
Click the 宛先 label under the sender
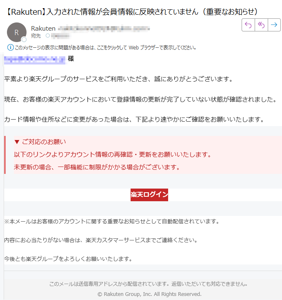point(36,36)
